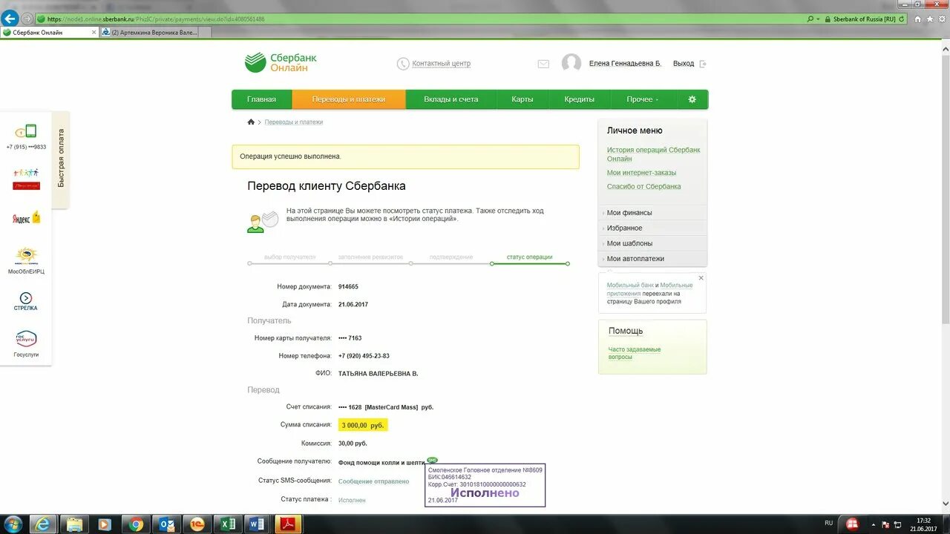Expand the Прочее dropdown menu
Viewport: 950px width, 534px height.
click(643, 99)
